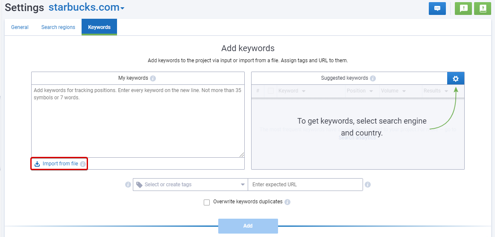The image size is (495, 237).
Task: Click info icon beside My keywords
Action: pos(153,78)
